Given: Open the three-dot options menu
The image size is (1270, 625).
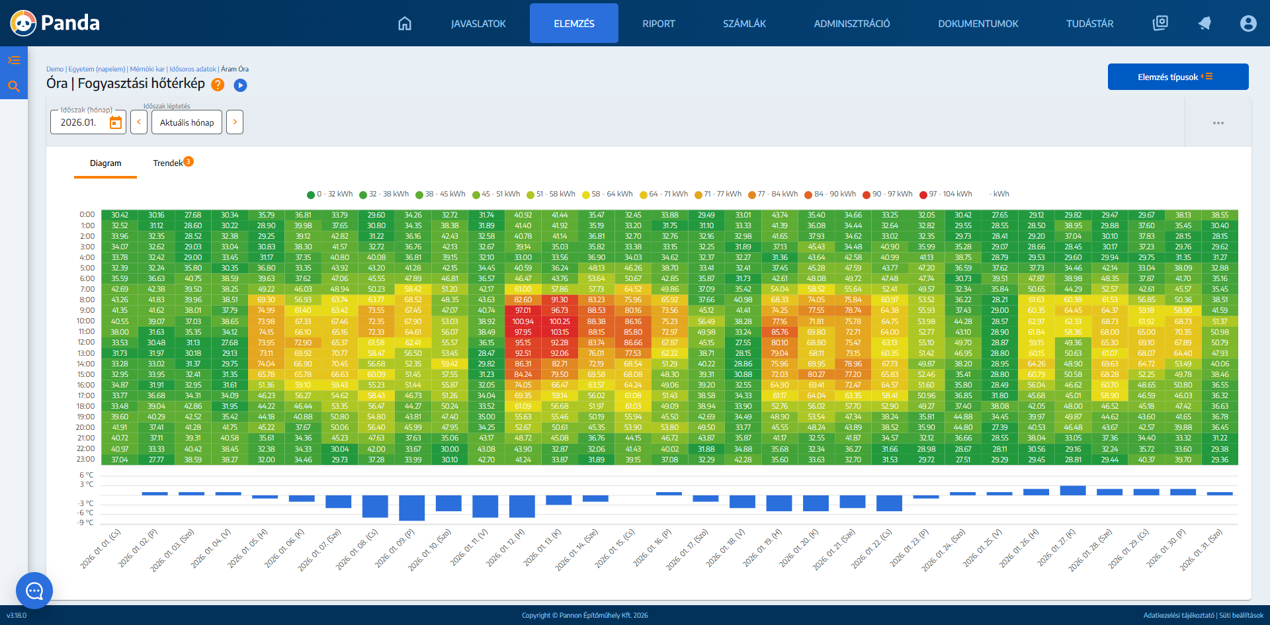Looking at the screenshot, I should (1218, 123).
